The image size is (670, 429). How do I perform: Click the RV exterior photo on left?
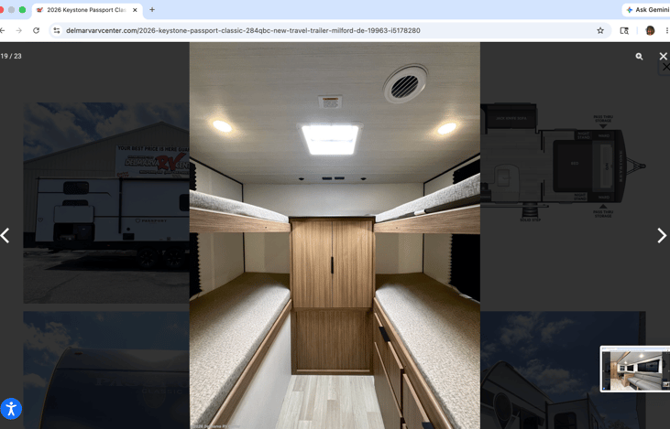[106, 202]
